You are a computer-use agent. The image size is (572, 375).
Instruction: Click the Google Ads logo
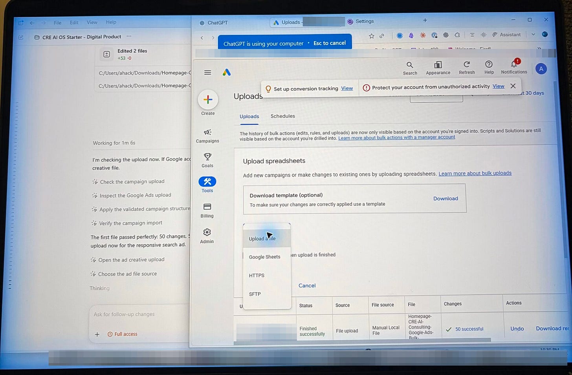227,72
